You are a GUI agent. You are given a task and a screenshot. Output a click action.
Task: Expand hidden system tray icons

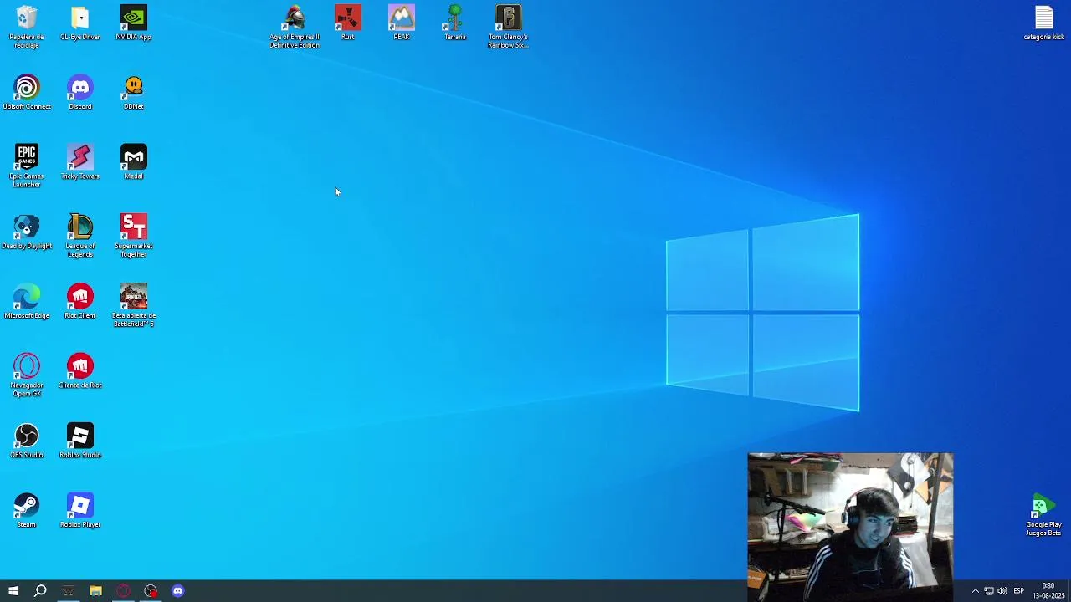click(x=975, y=591)
